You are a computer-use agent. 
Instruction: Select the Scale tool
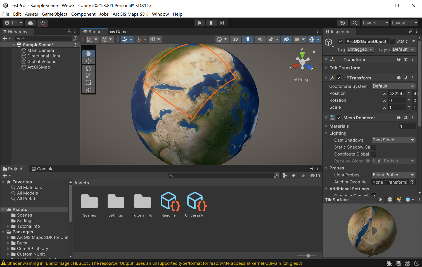click(x=89, y=75)
